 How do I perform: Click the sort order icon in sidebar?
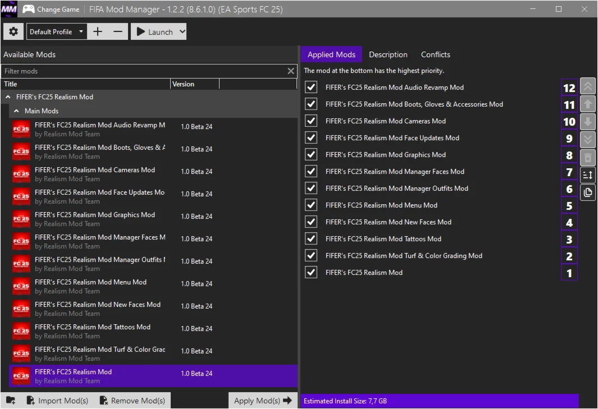pyautogui.click(x=588, y=175)
